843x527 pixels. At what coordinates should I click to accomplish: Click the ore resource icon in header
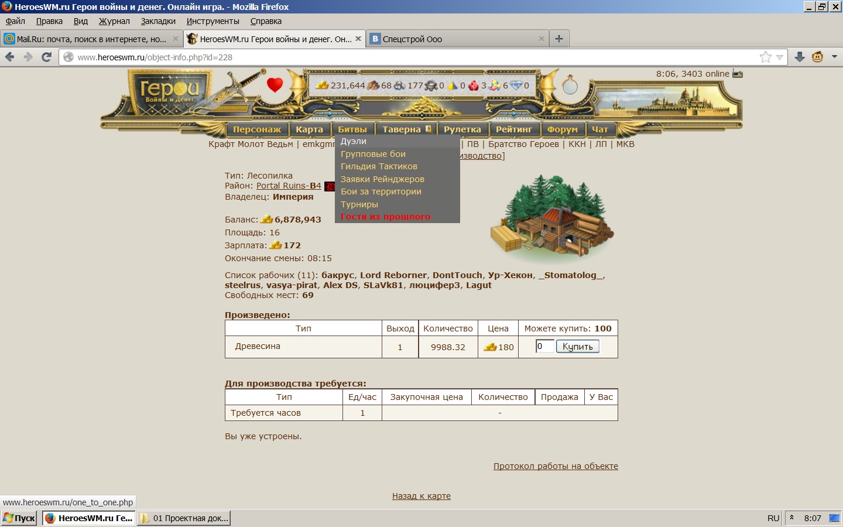point(400,85)
